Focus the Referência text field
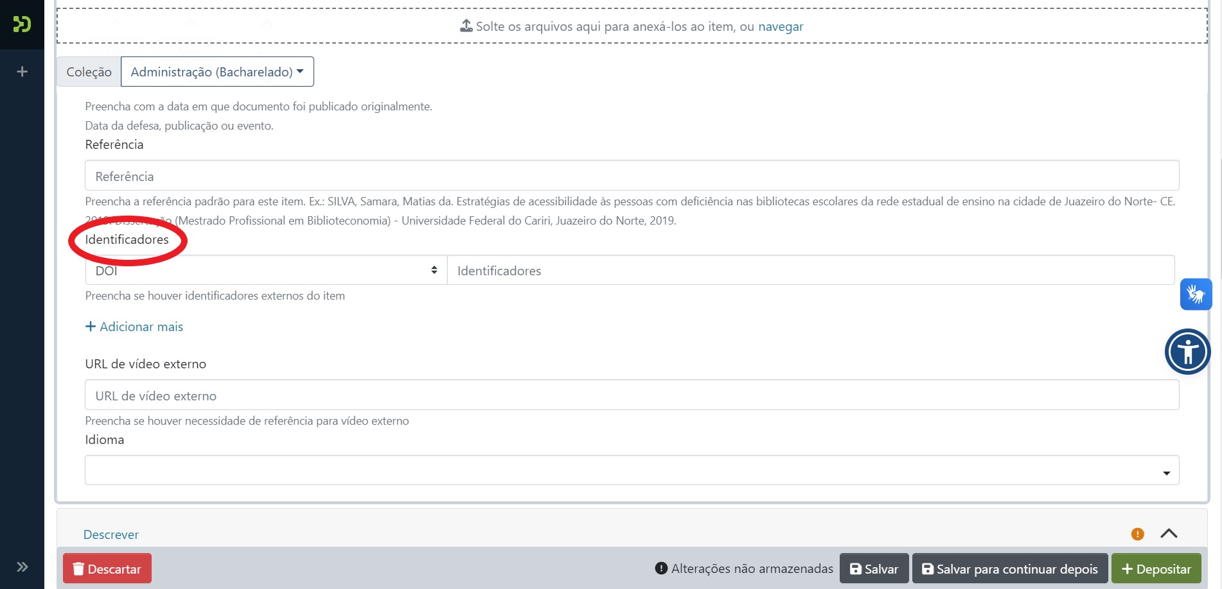Viewport: 1222px width, 589px height. click(632, 176)
